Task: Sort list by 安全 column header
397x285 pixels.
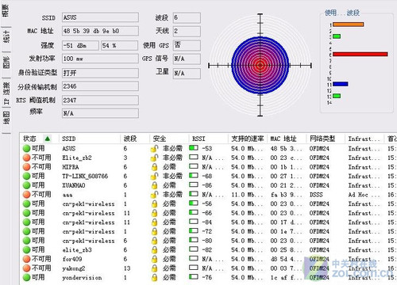Action: point(168,139)
